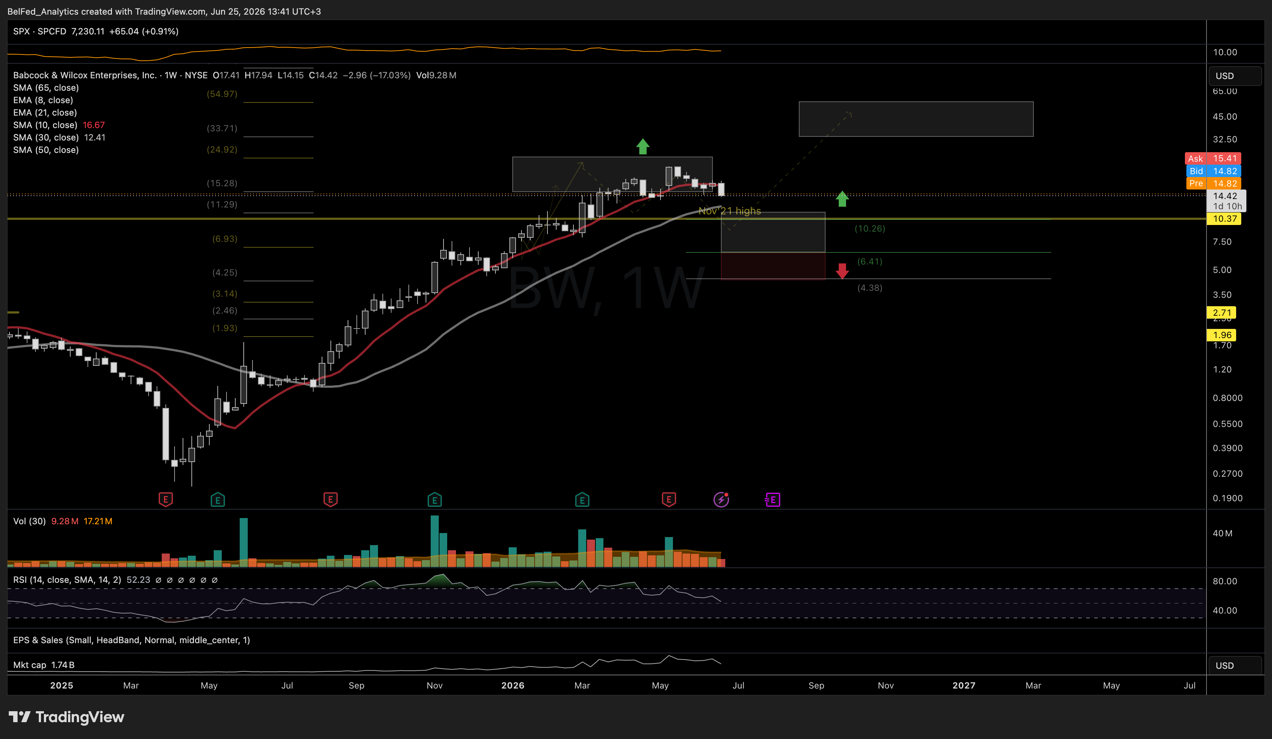Click the green earnings marker at Mar 2026
Viewport: 1272px width, 739px height.
click(x=582, y=499)
